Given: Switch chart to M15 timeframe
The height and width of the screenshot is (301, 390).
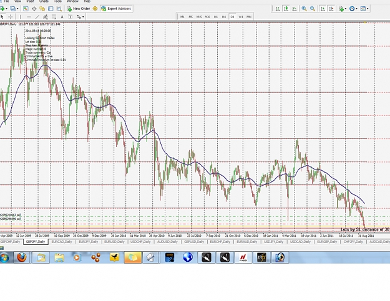Looking at the screenshot, I should tap(199, 17).
